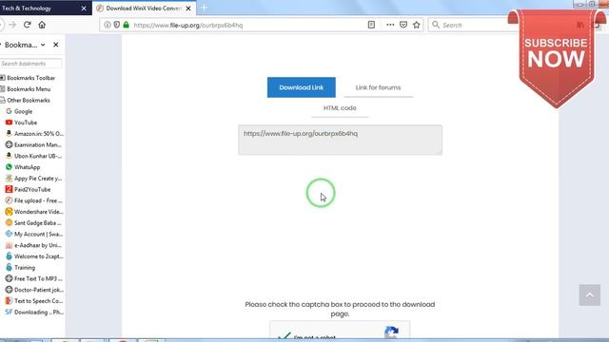The width and height of the screenshot is (609, 342).
Task: Close the Bookmarks sidebar
Action: (56, 45)
